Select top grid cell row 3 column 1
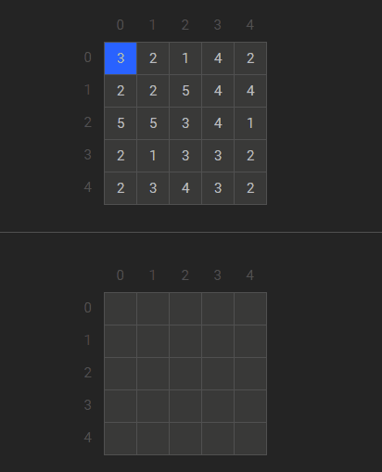Screen dimensions: 382x472 (153, 156)
